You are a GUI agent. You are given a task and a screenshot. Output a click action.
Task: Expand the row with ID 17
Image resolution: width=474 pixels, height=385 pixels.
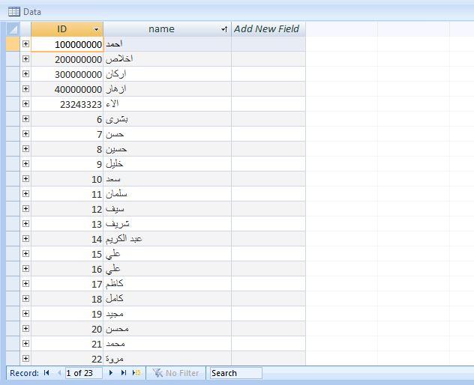point(25,284)
